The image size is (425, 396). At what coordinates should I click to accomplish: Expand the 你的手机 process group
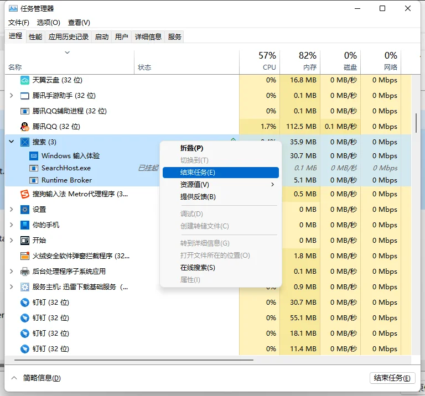[x=12, y=225]
